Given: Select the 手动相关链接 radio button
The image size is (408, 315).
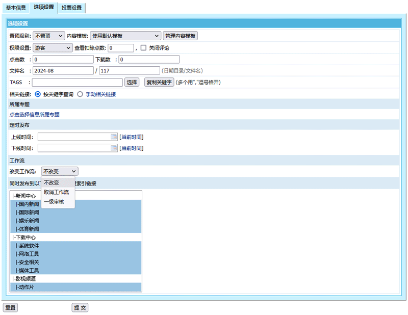Looking at the screenshot, I should pos(80,94).
